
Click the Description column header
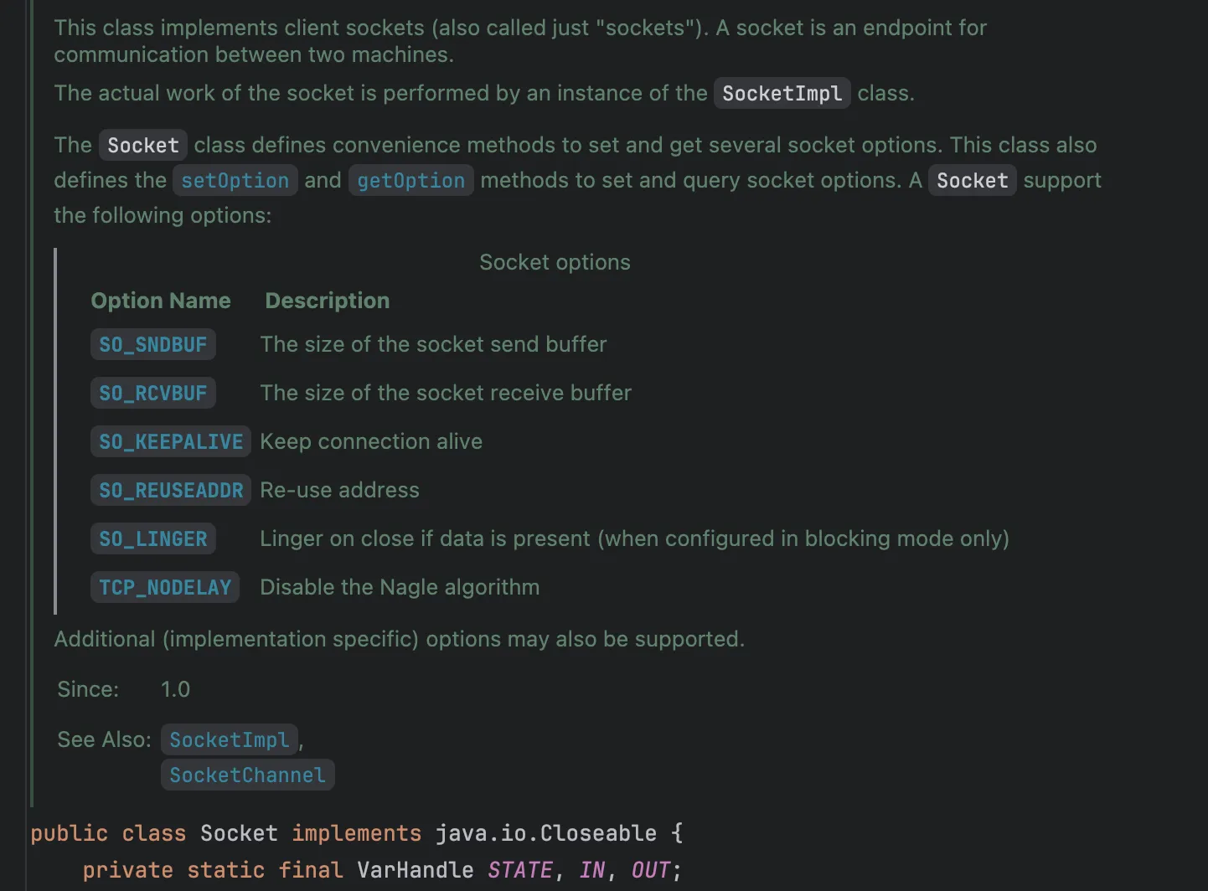tap(327, 301)
